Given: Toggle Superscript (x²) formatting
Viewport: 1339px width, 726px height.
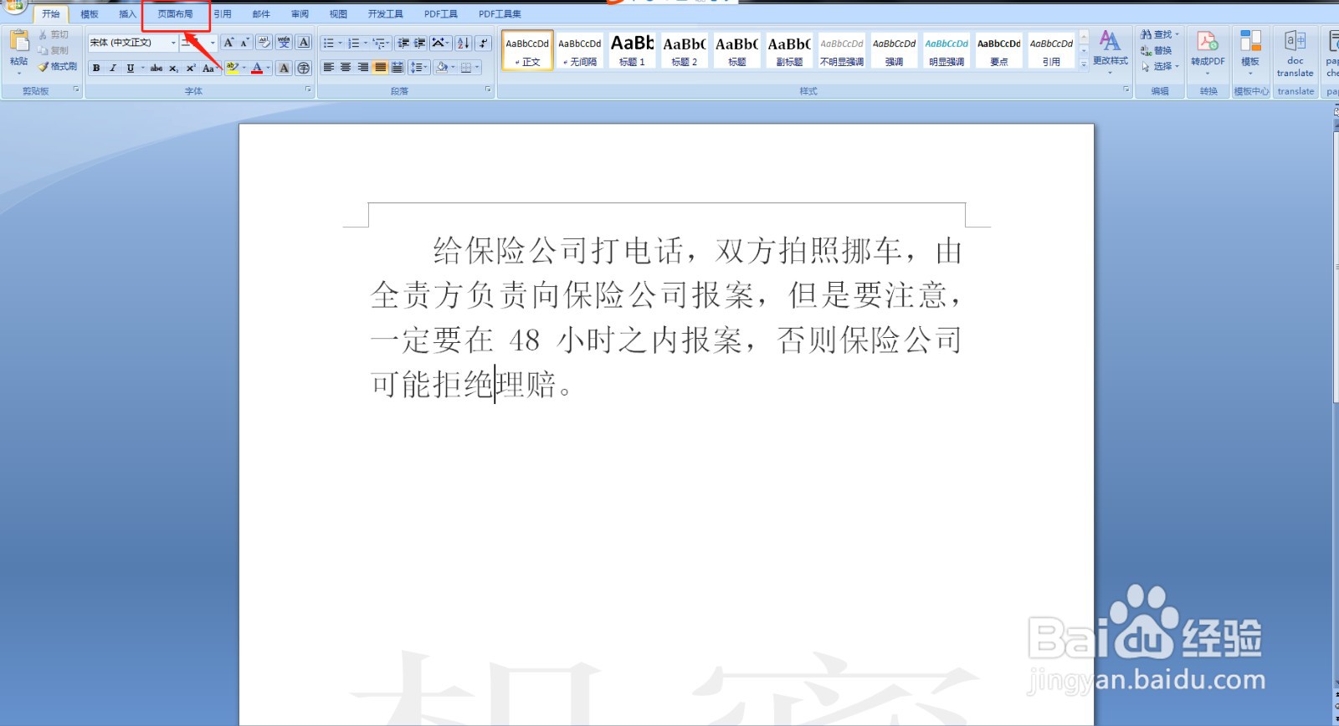Looking at the screenshot, I should pyautogui.click(x=191, y=69).
